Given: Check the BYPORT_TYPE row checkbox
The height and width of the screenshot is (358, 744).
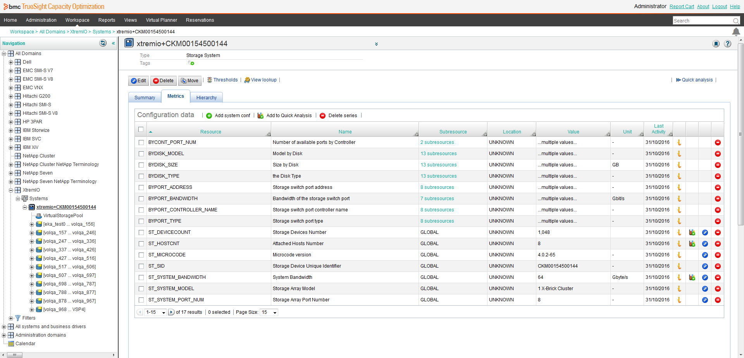Looking at the screenshot, I should pos(141,221).
